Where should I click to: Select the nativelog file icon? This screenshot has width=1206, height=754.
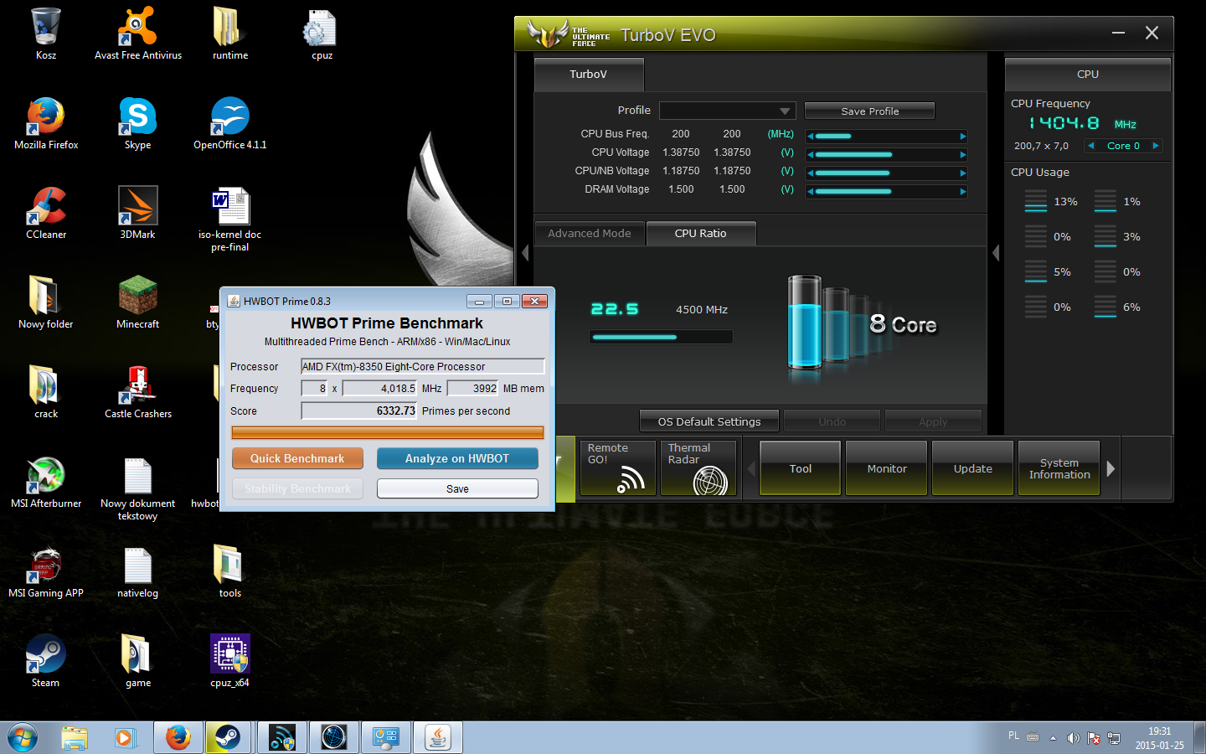[138, 571]
